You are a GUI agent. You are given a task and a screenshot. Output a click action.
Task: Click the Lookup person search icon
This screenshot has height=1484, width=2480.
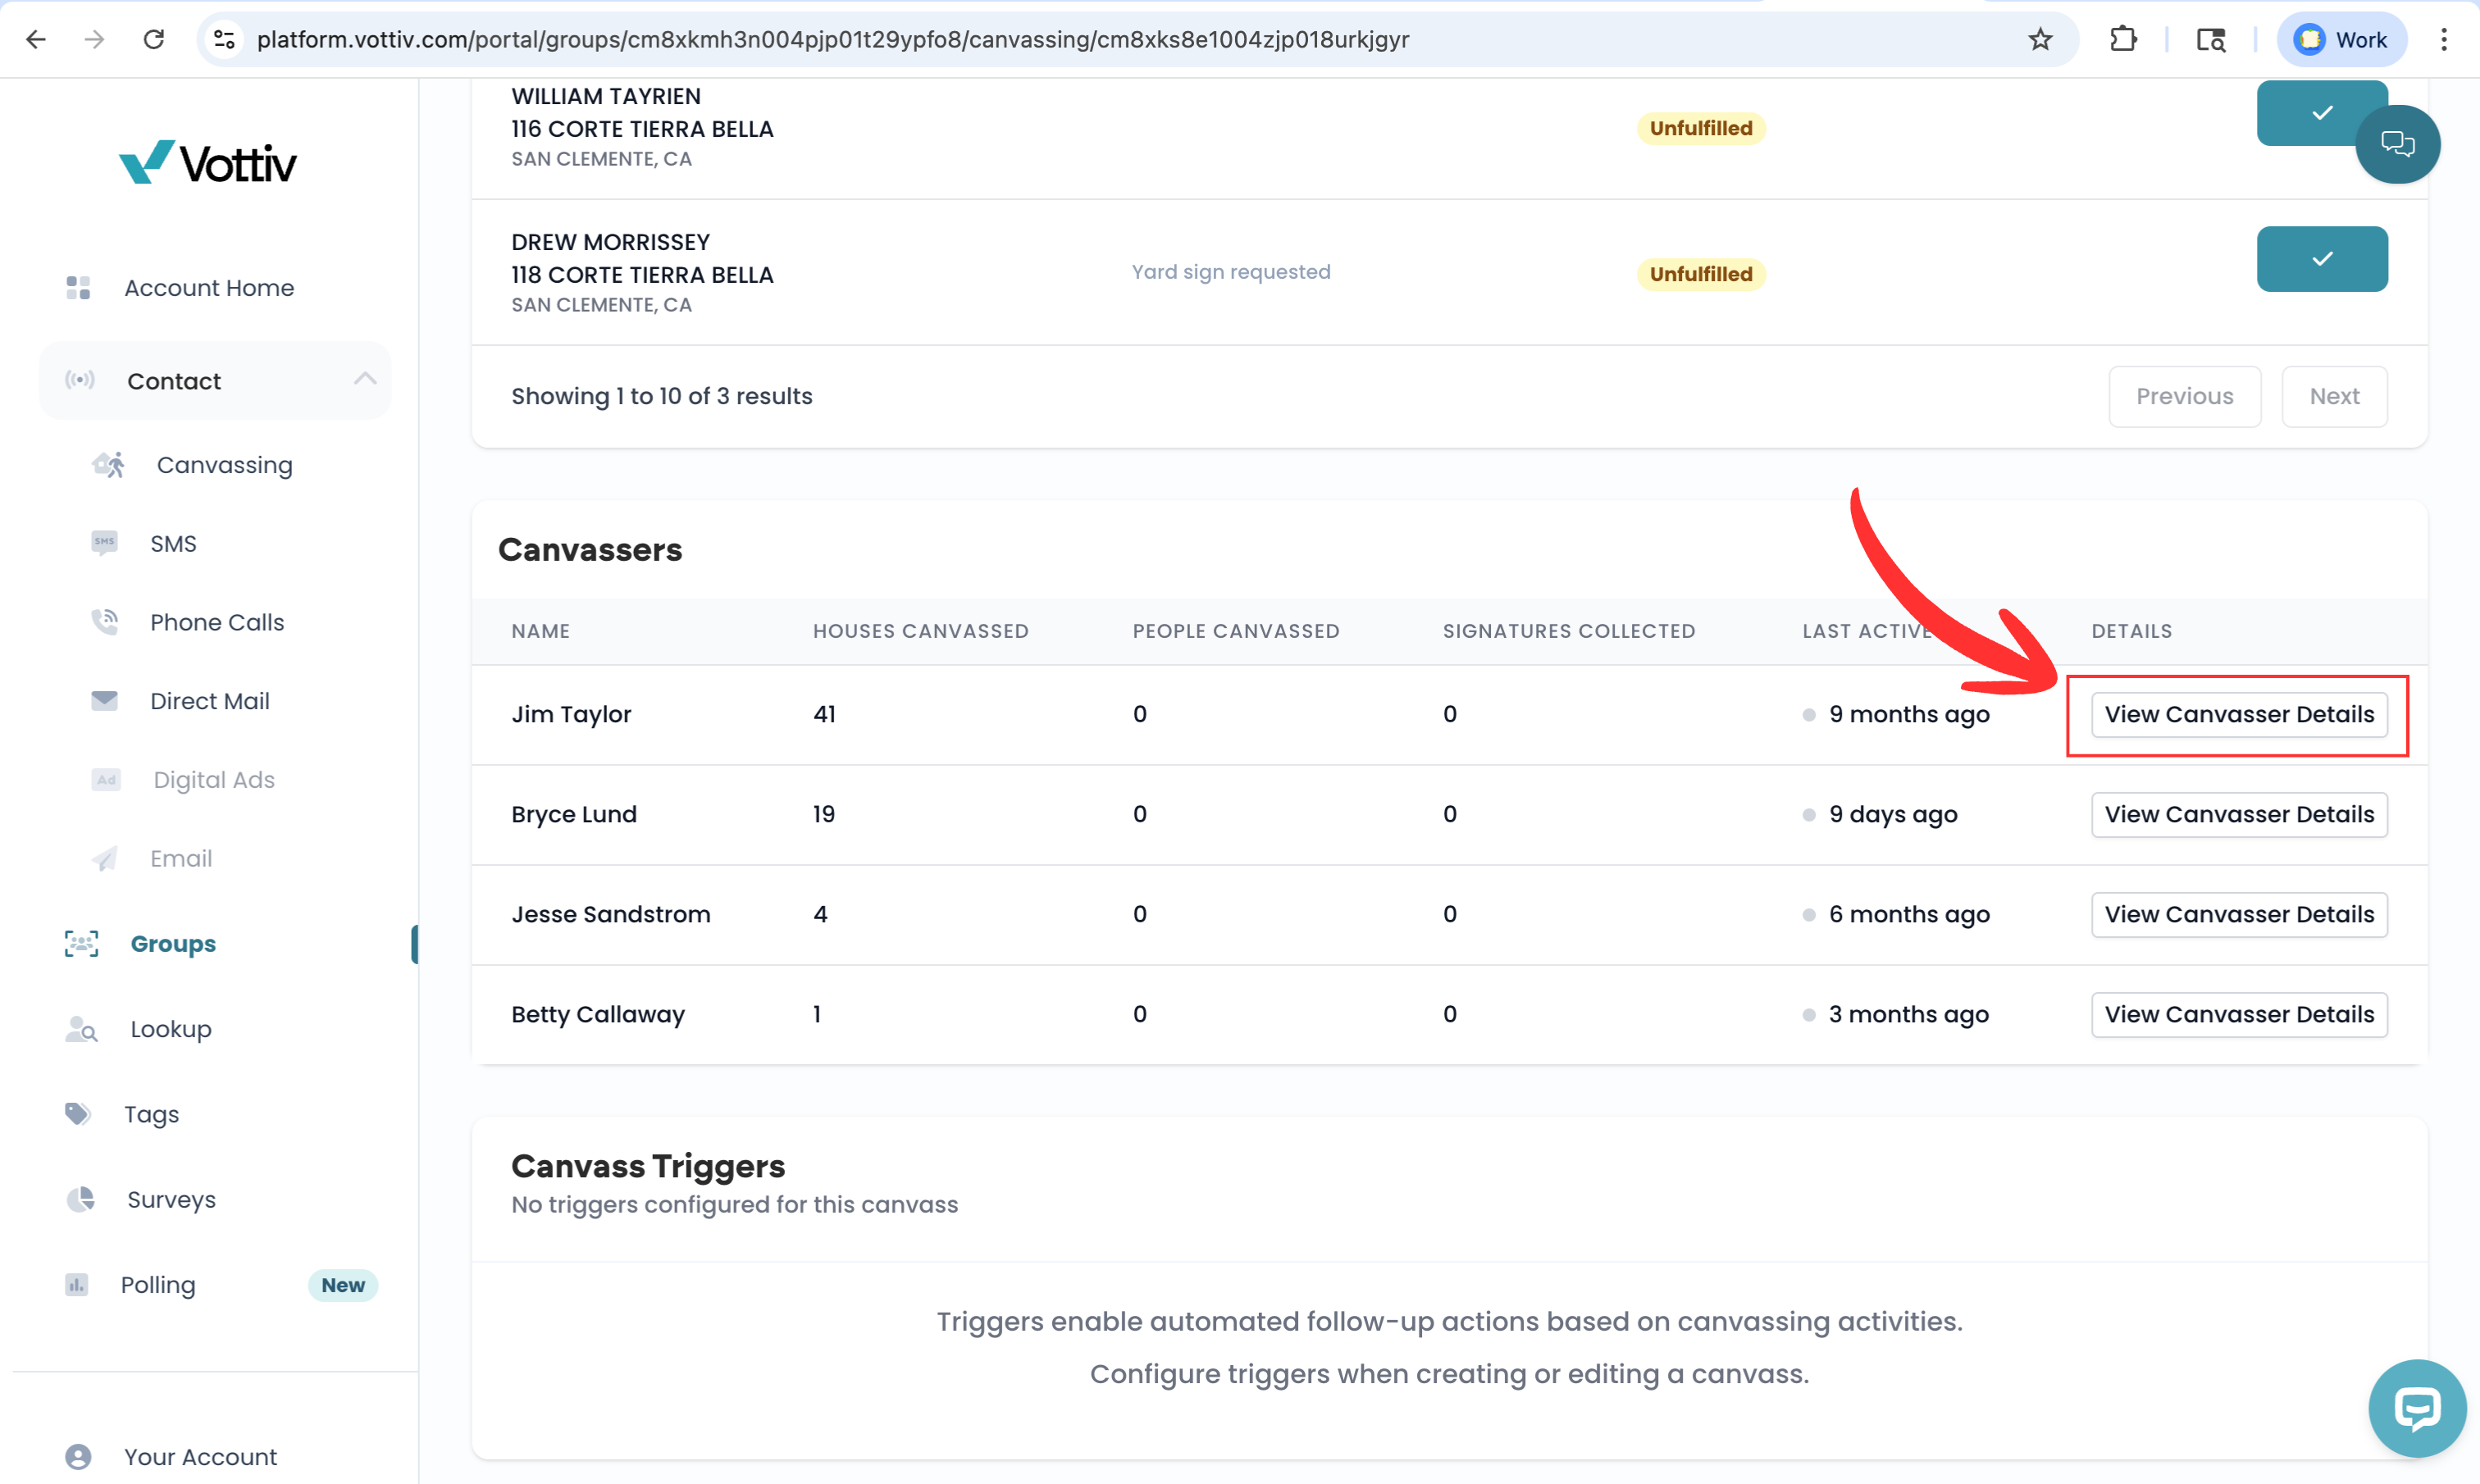point(81,1029)
